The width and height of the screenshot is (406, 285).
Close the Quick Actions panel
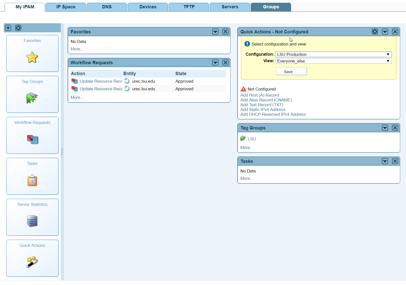click(395, 32)
